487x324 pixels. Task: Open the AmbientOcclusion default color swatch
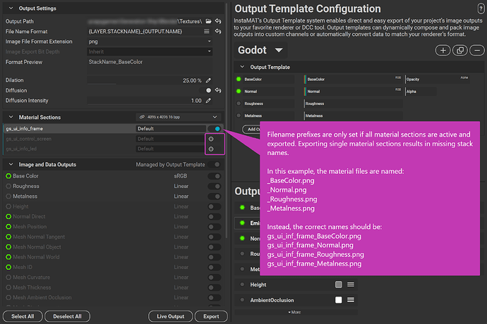click(x=339, y=300)
